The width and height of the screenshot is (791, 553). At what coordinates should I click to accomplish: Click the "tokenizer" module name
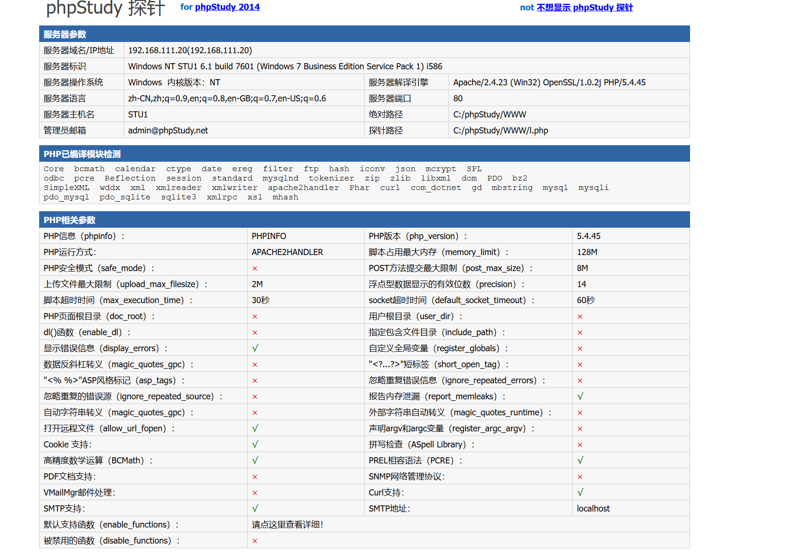click(x=332, y=178)
